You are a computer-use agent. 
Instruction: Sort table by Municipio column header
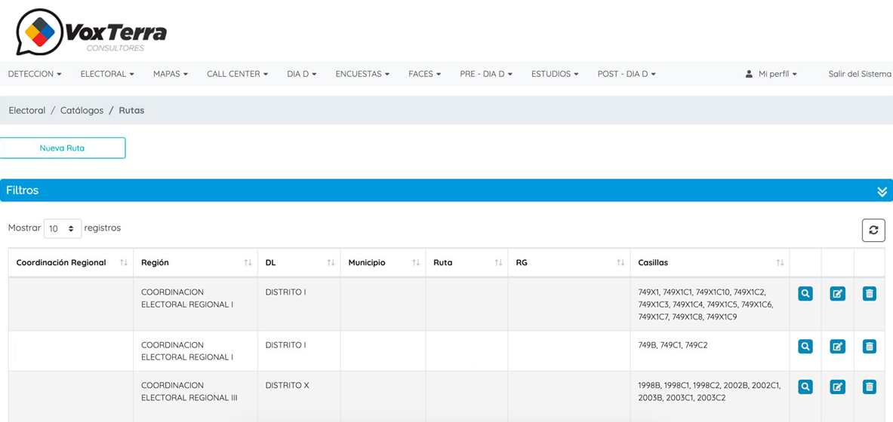pos(383,262)
